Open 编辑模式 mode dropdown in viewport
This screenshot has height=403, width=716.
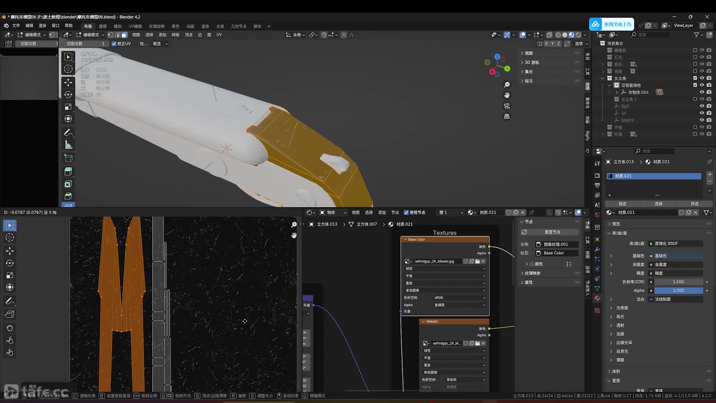(x=91, y=35)
